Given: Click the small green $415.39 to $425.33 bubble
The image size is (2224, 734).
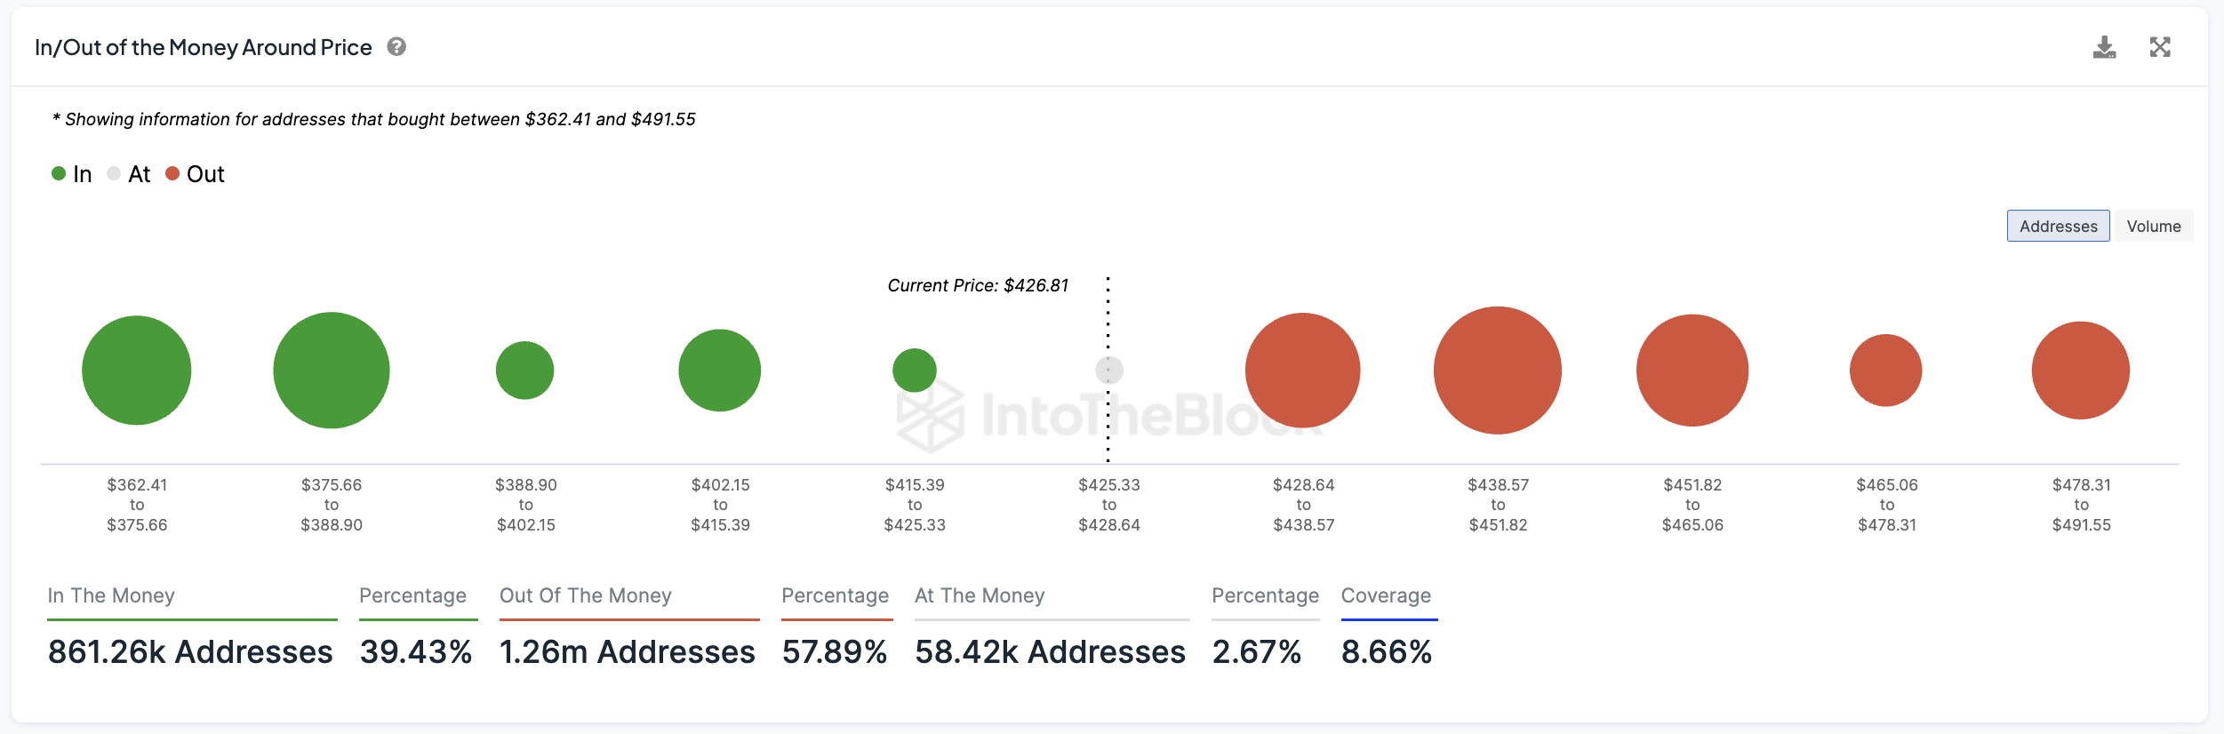Looking at the screenshot, I should pyautogui.click(x=915, y=371).
